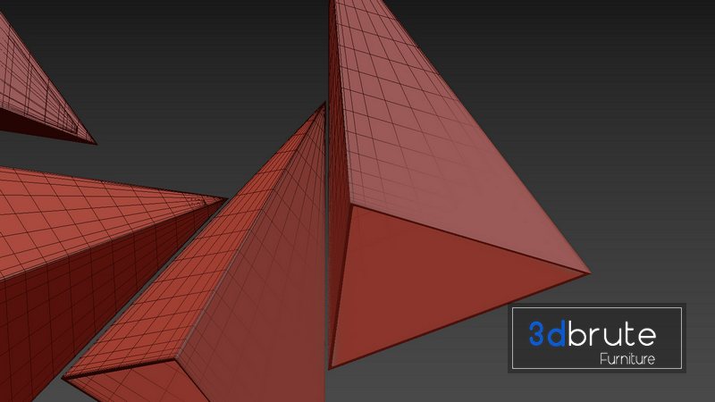Click the tip of the middle-left pyramid
Screen dimensions: 715x402
point(225,198)
